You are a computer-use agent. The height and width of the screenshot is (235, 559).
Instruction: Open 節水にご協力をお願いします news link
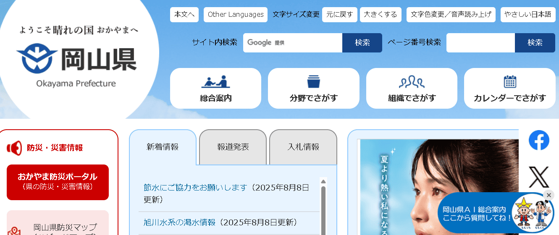point(195,188)
